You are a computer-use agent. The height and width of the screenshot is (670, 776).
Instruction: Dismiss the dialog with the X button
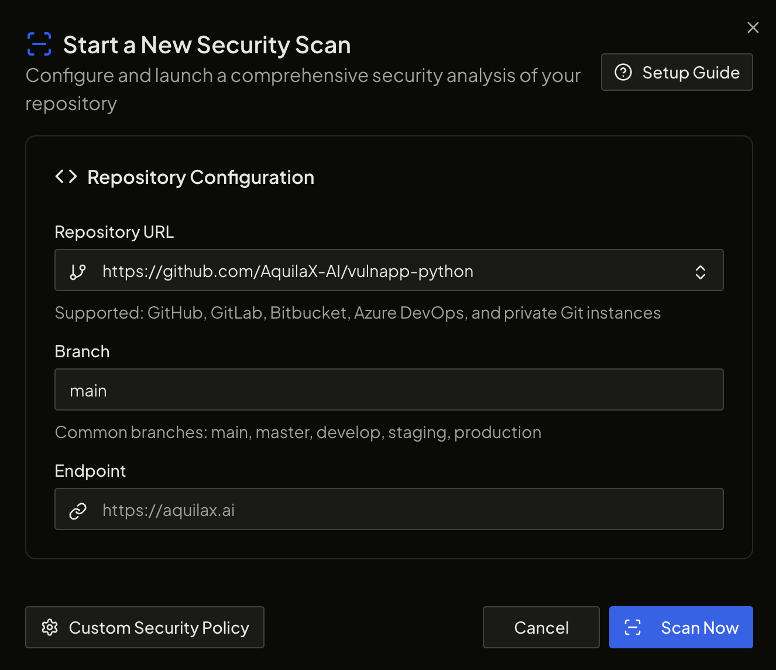click(753, 27)
